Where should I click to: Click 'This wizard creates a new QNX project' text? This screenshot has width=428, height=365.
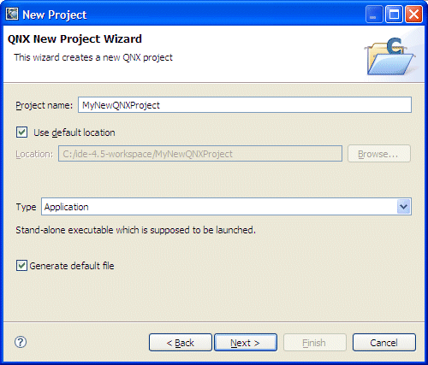tap(93, 57)
